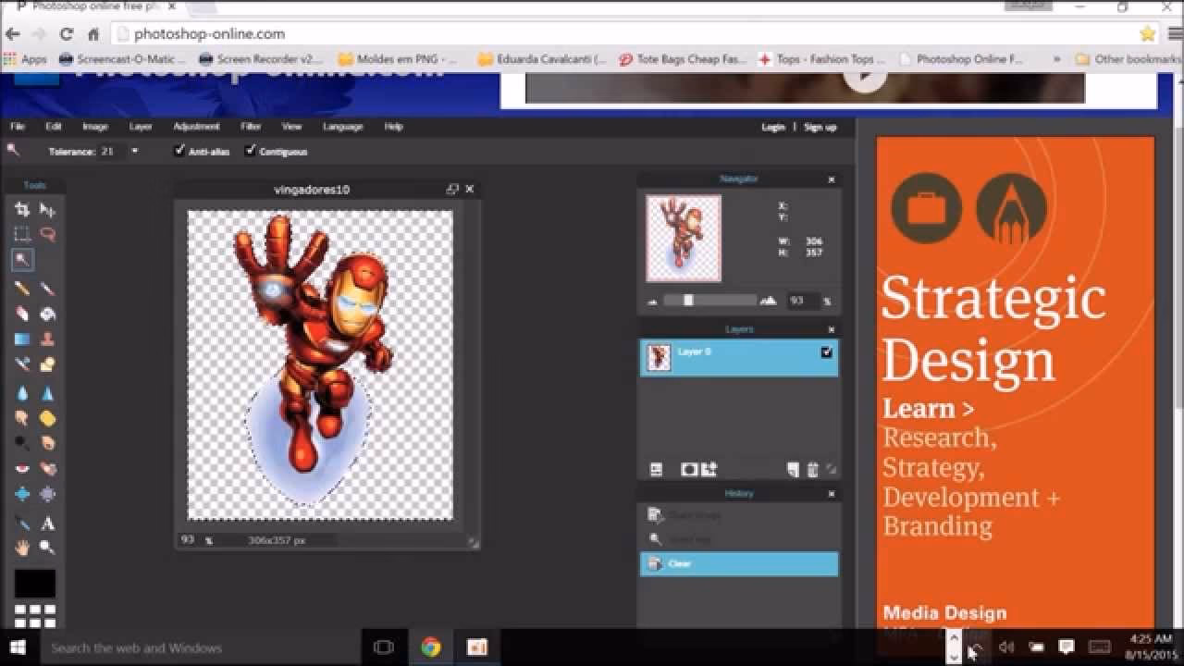The width and height of the screenshot is (1184, 666).
Task: Select the Type tool
Action: [x=48, y=523]
